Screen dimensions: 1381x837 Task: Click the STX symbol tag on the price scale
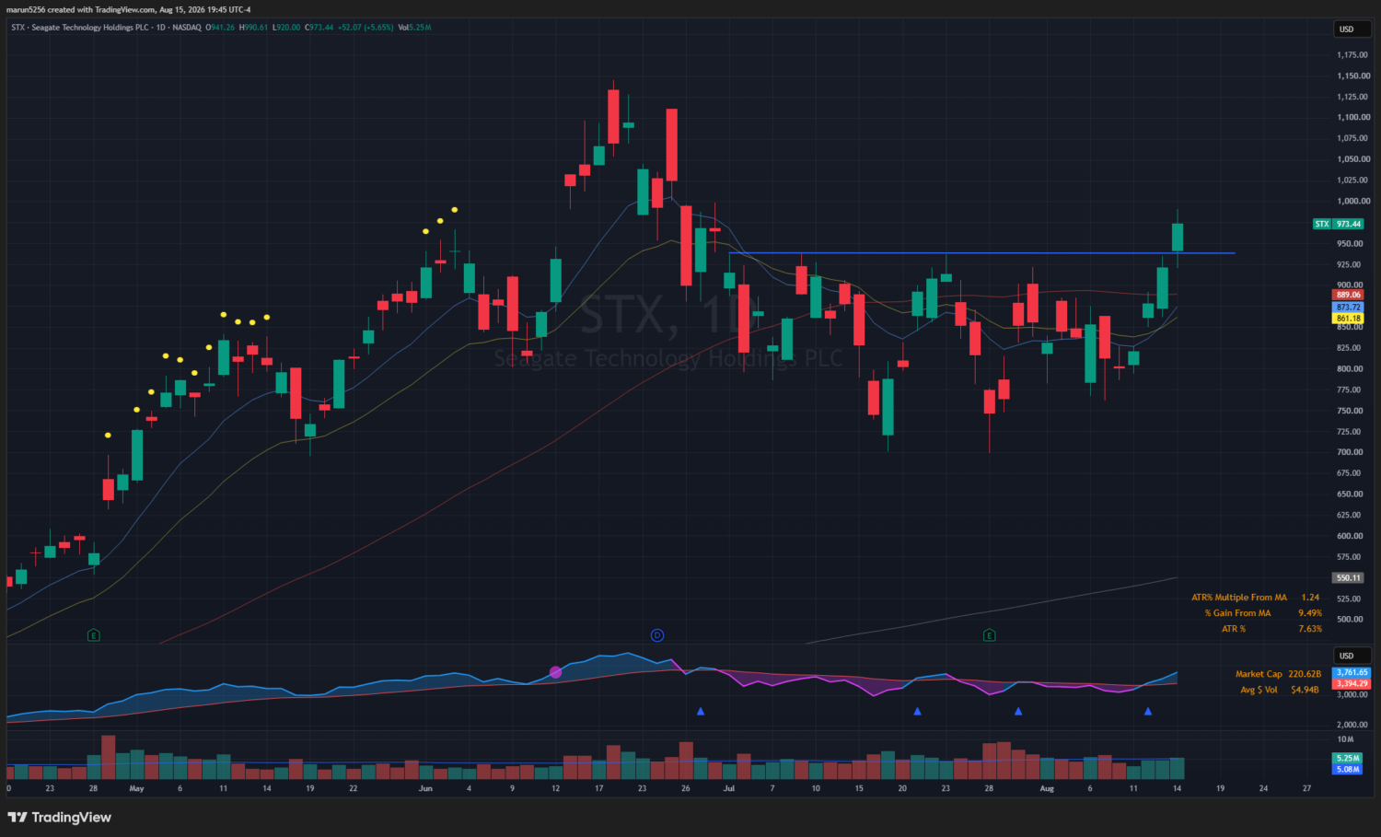click(1322, 224)
